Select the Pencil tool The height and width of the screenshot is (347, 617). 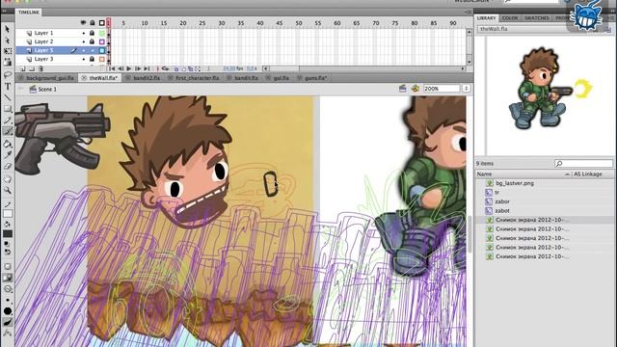(x=8, y=120)
